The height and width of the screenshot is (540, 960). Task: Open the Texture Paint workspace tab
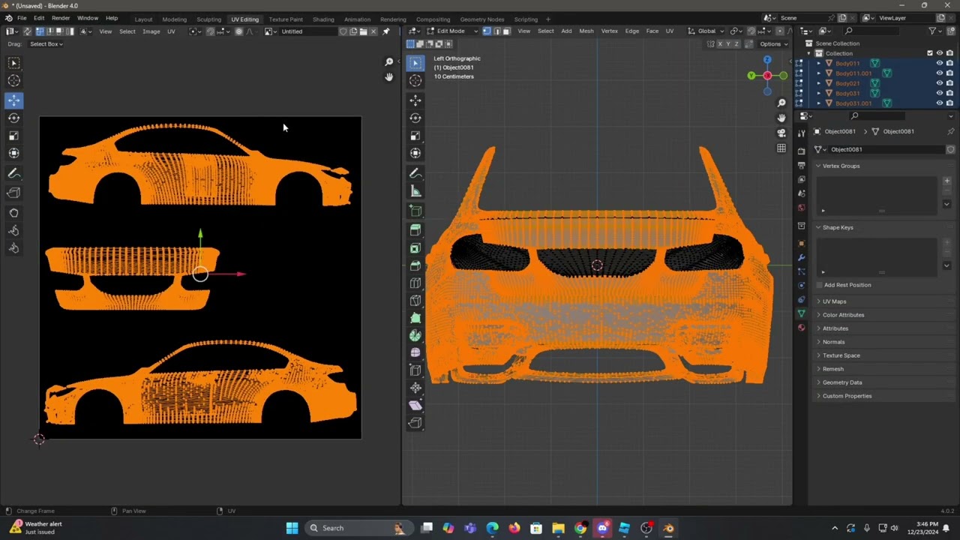coord(286,19)
